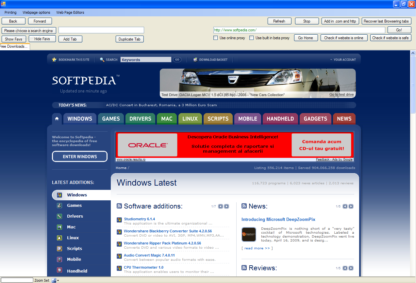Go to previous page of Reviews
Viewport: 416px width, 283px height.
point(345,268)
